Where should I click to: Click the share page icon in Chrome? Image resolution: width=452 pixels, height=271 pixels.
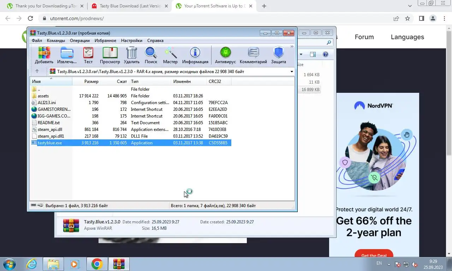point(396,18)
